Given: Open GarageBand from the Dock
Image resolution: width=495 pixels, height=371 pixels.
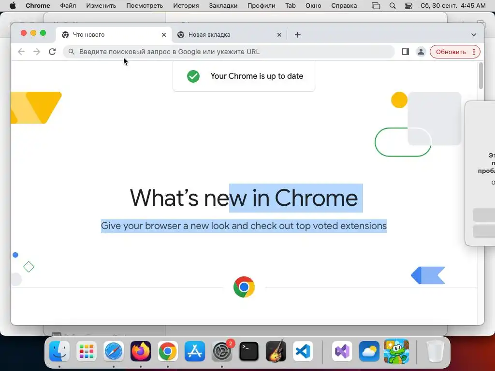Looking at the screenshot, I should [x=276, y=351].
